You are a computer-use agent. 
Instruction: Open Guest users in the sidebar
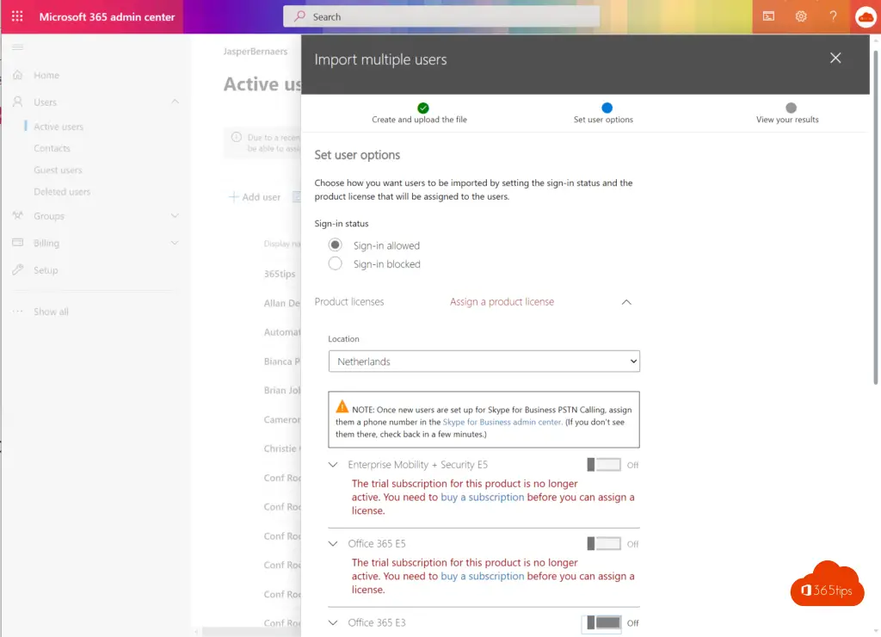click(x=58, y=170)
